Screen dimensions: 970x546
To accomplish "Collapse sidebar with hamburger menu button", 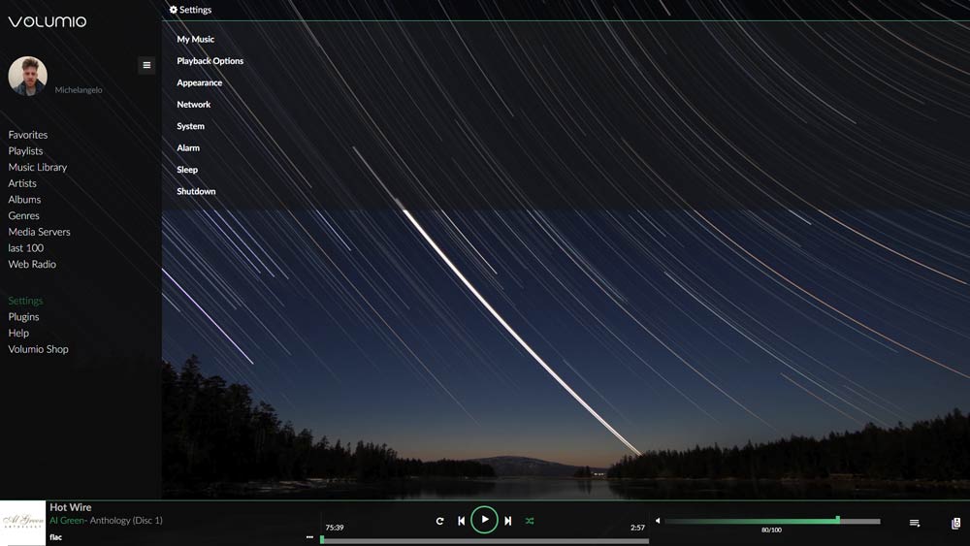I will point(146,65).
